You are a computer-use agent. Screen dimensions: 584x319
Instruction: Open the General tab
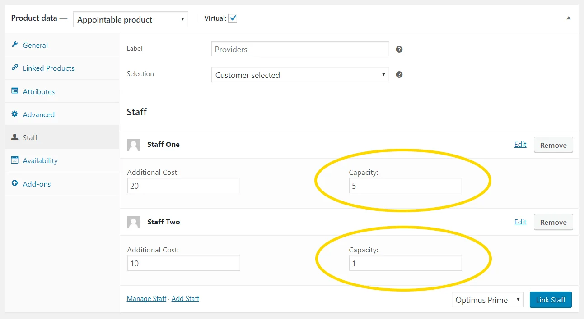(62, 45)
